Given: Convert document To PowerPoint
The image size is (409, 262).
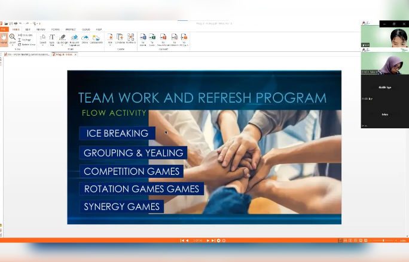Looking at the screenshot, I should click(x=163, y=39).
